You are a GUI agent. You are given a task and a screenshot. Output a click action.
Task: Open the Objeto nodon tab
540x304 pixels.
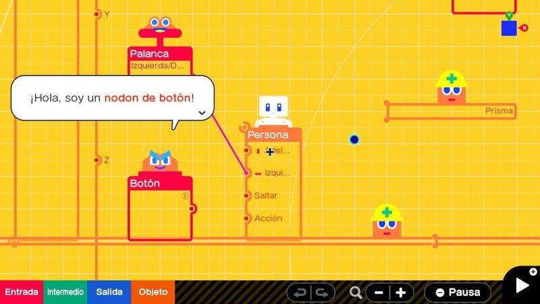click(x=153, y=292)
